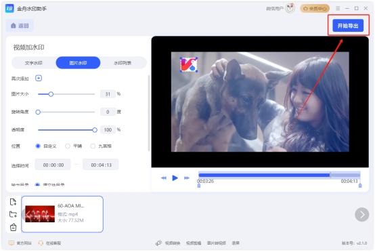Maximize the window
375x252 pixels.
click(356, 8)
